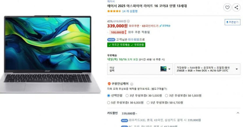The width and height of the screenshot is (243, 127).
Task: Click the info icon beside 쿠팡안심케어
Action: point(132,84)
